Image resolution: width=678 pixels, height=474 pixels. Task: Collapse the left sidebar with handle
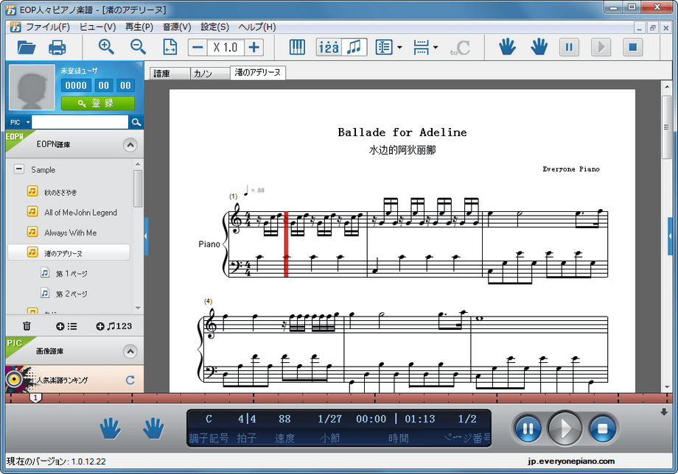[146, 236]
